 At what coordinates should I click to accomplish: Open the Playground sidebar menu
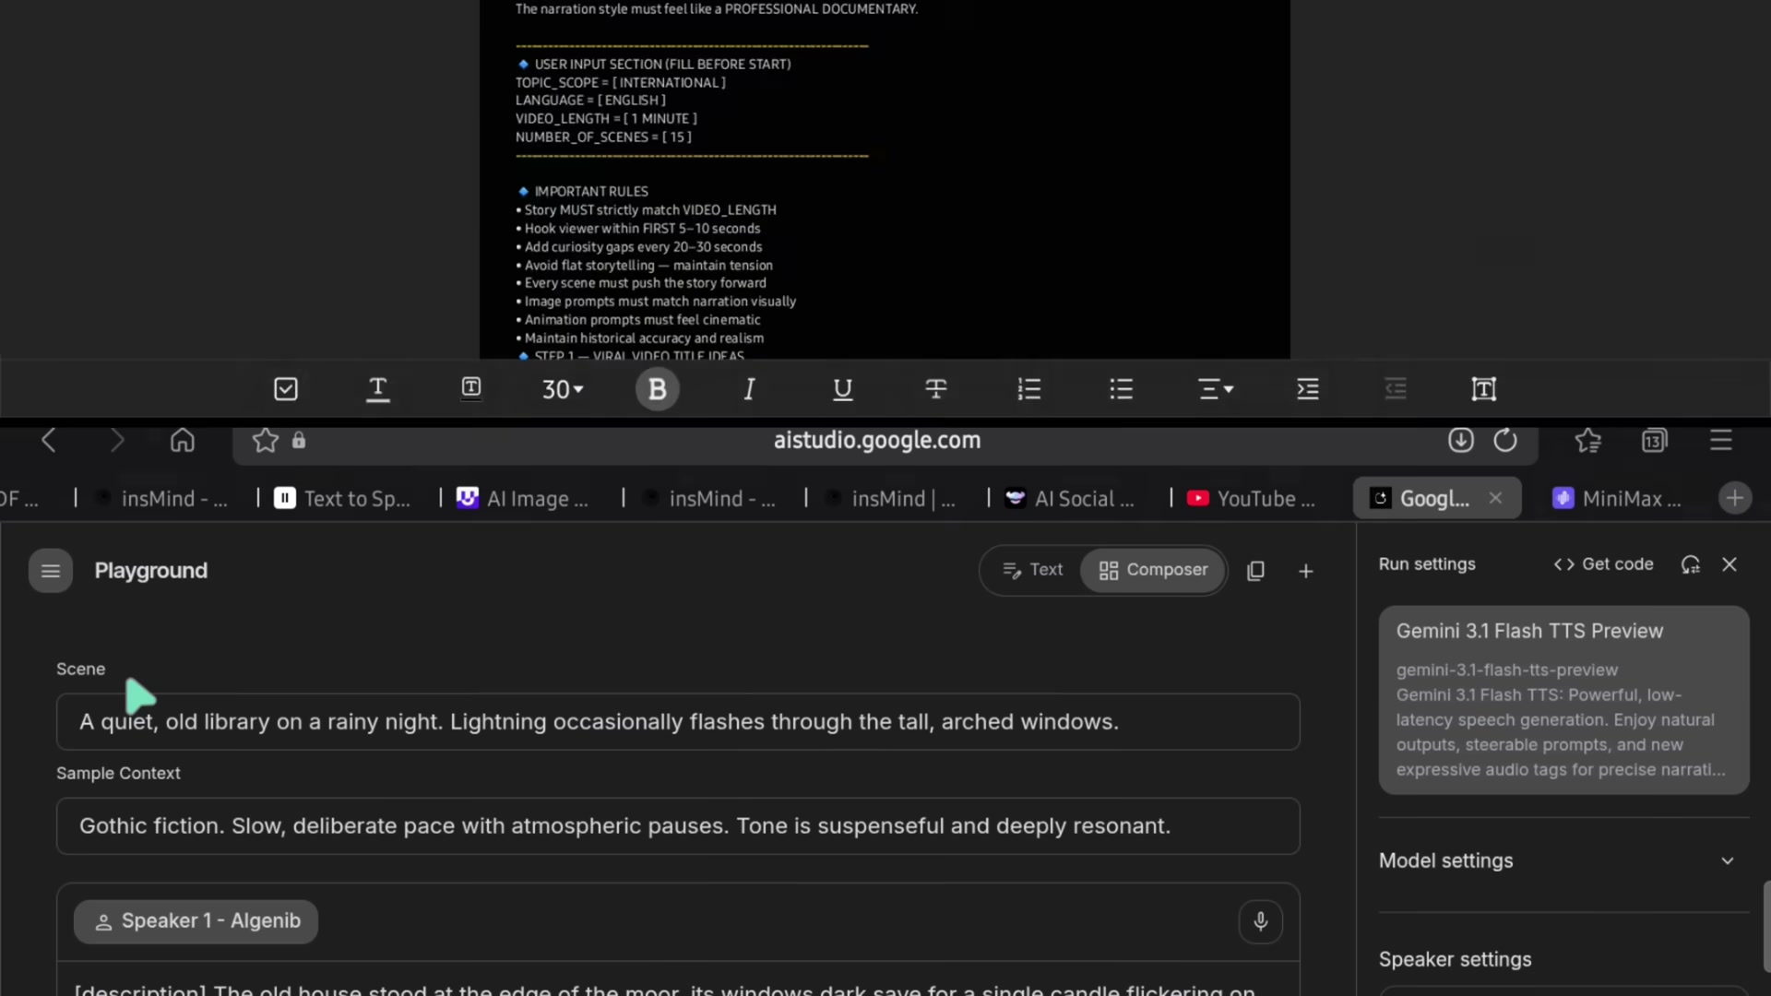[51, 571]
